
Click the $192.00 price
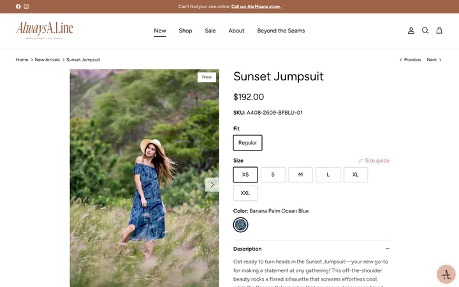(x=249, y=97)
